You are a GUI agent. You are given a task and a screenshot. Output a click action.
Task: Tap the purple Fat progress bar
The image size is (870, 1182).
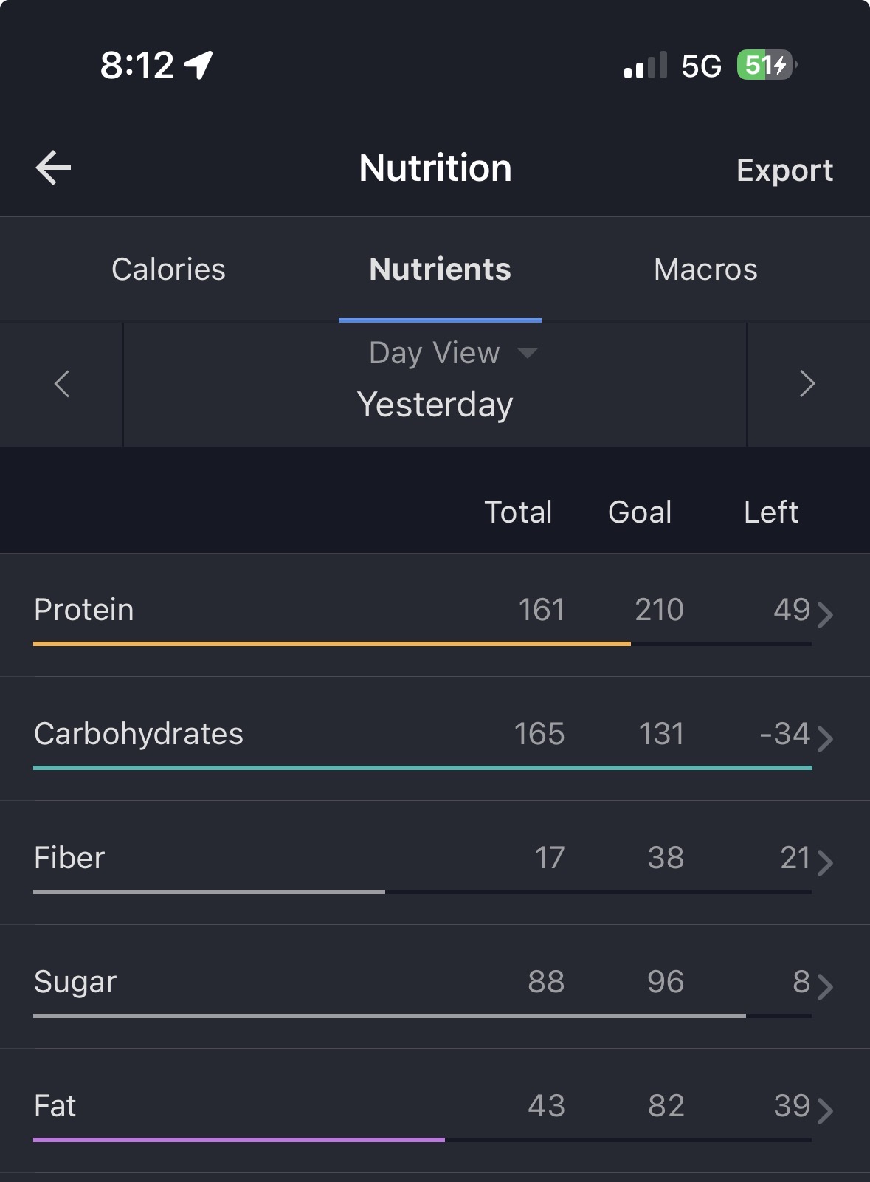click(x=239, y=1140)
